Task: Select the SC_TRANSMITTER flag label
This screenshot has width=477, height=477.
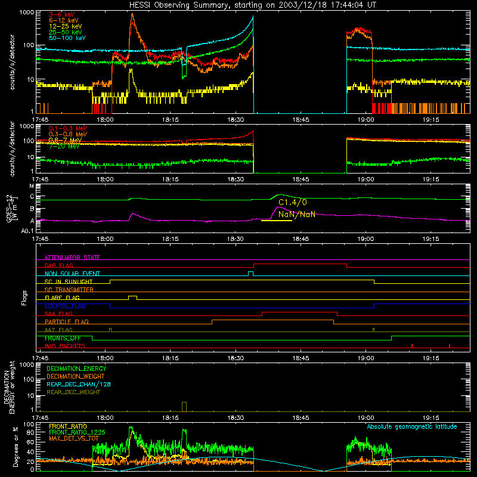Action: click(69, 290)
